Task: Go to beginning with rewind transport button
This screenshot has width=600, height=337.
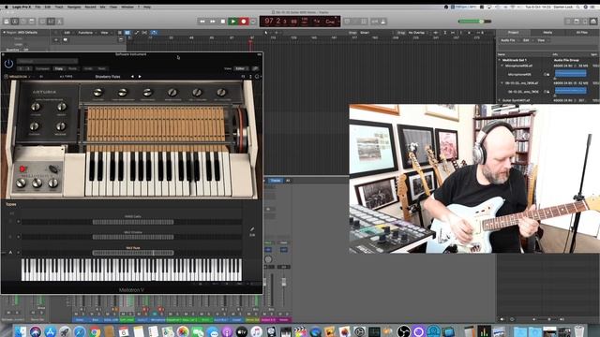Action: coord(202,22)
